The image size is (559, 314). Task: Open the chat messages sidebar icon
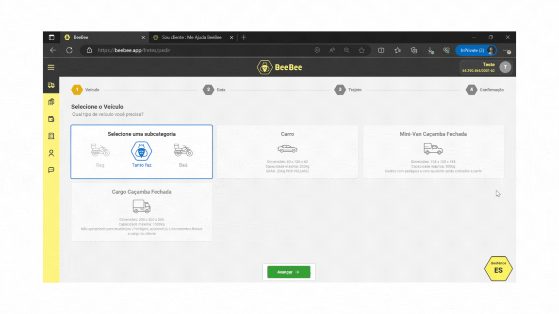pos(51,170)
